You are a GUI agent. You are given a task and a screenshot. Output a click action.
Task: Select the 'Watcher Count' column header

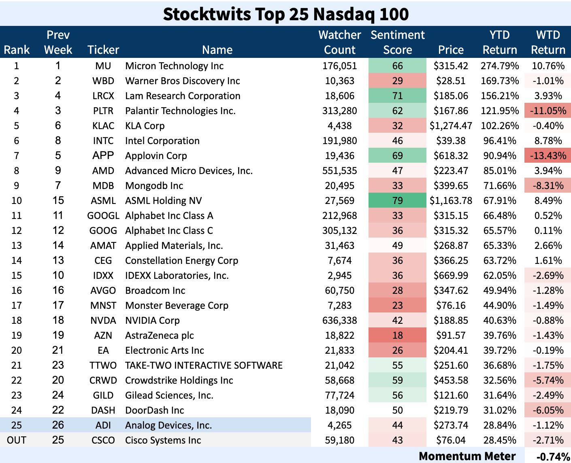tap(340, 42)
